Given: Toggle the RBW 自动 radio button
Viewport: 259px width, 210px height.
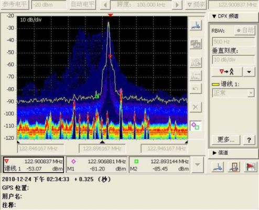Looking at the screenshot, I should (x=245, y=30).
